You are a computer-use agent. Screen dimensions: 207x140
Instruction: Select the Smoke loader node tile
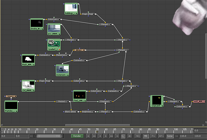tap(37, 23)
